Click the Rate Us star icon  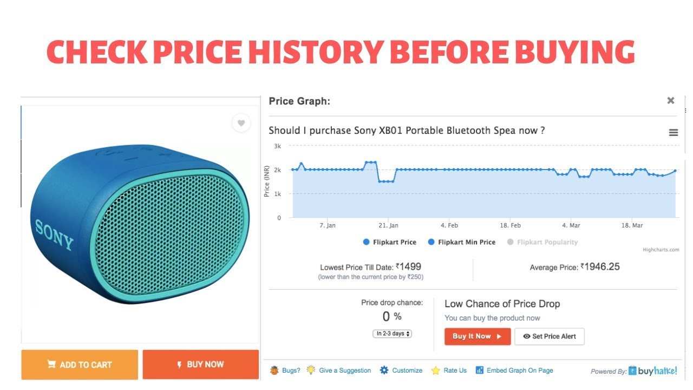[x=435, y=370]
